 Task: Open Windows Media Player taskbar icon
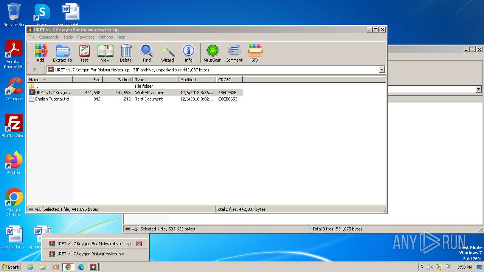56,267
